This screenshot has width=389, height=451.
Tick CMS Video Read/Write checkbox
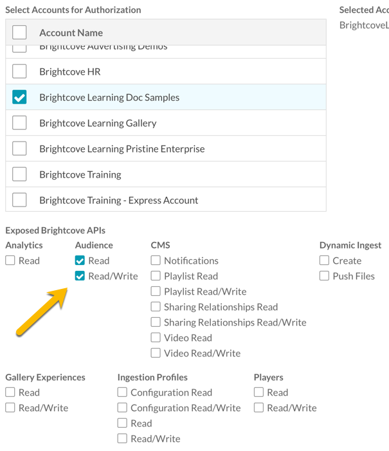pyautogui.click(x=156, y=353)
